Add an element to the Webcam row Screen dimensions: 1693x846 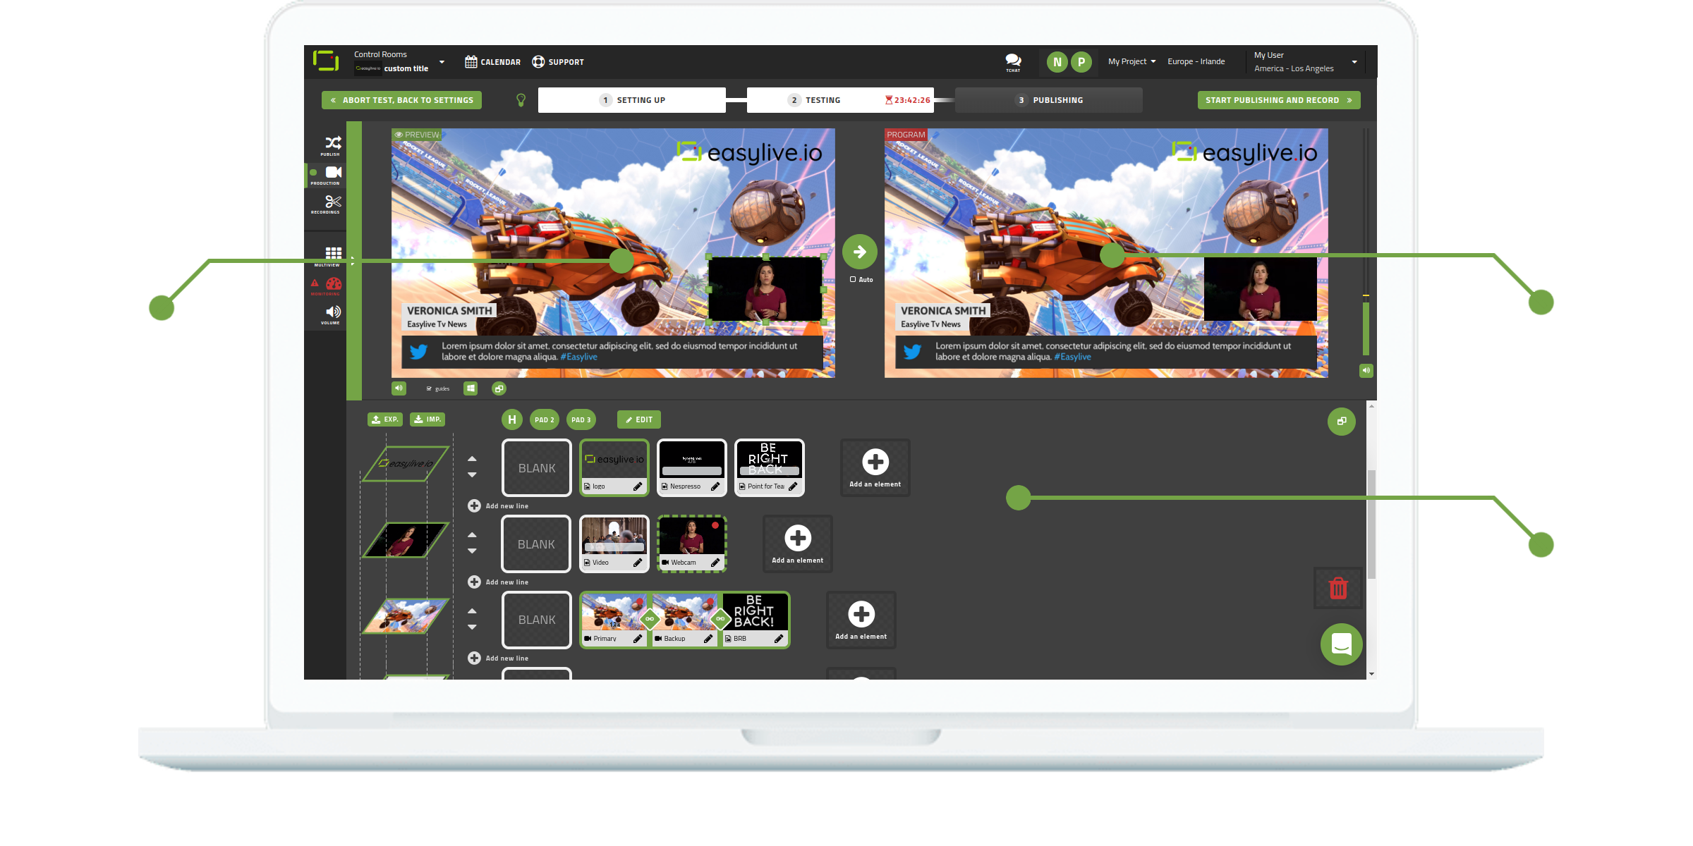(797, 544)
